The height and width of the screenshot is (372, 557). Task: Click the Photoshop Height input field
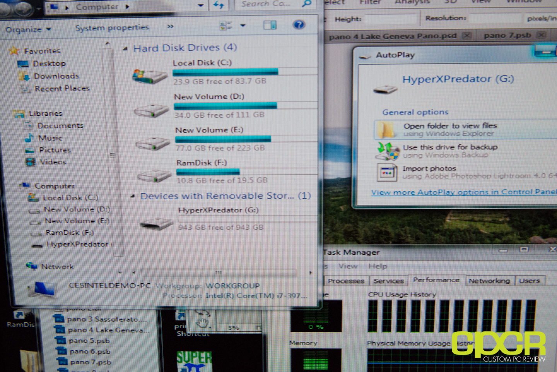coord(391,19)
